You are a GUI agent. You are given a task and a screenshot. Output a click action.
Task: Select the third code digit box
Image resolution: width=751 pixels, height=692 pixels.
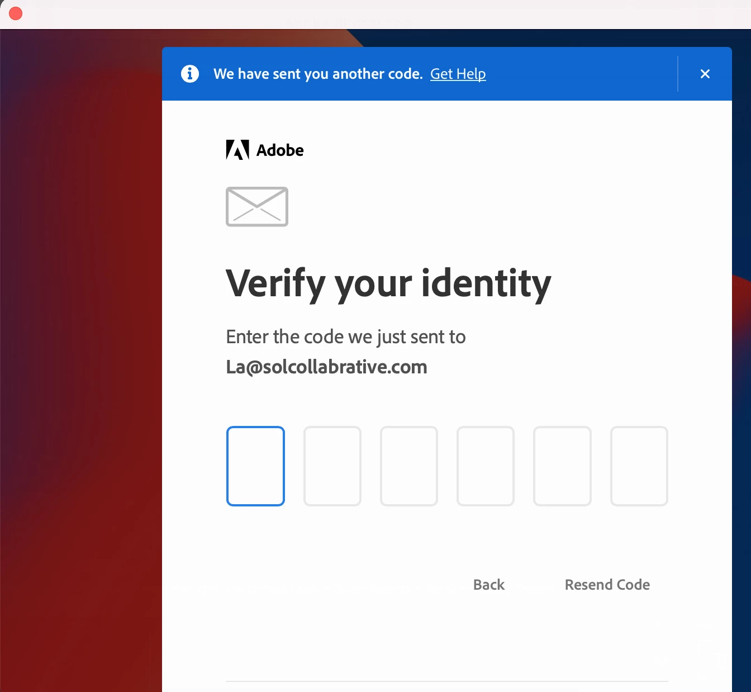click(x=409, y=466)
